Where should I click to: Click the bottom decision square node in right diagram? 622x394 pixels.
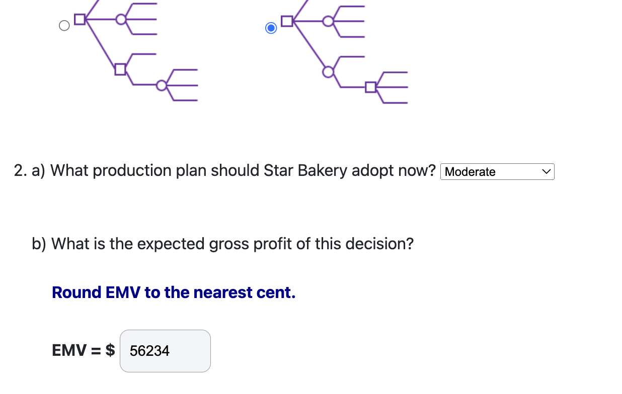[x=370, y=87]
